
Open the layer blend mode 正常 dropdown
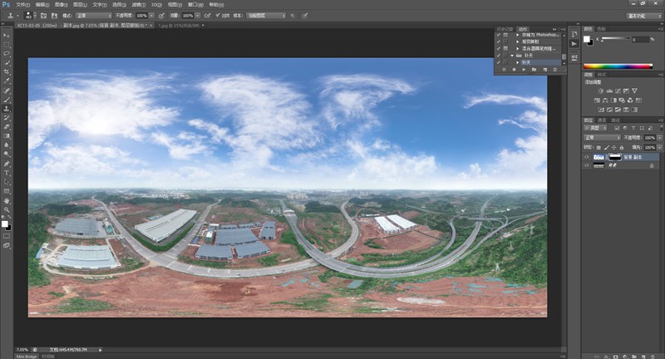tap(600, 138)
